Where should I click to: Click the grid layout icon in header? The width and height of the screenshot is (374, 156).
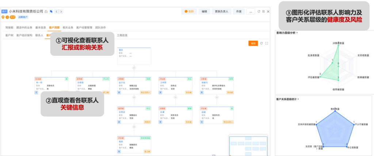(263, 12)
